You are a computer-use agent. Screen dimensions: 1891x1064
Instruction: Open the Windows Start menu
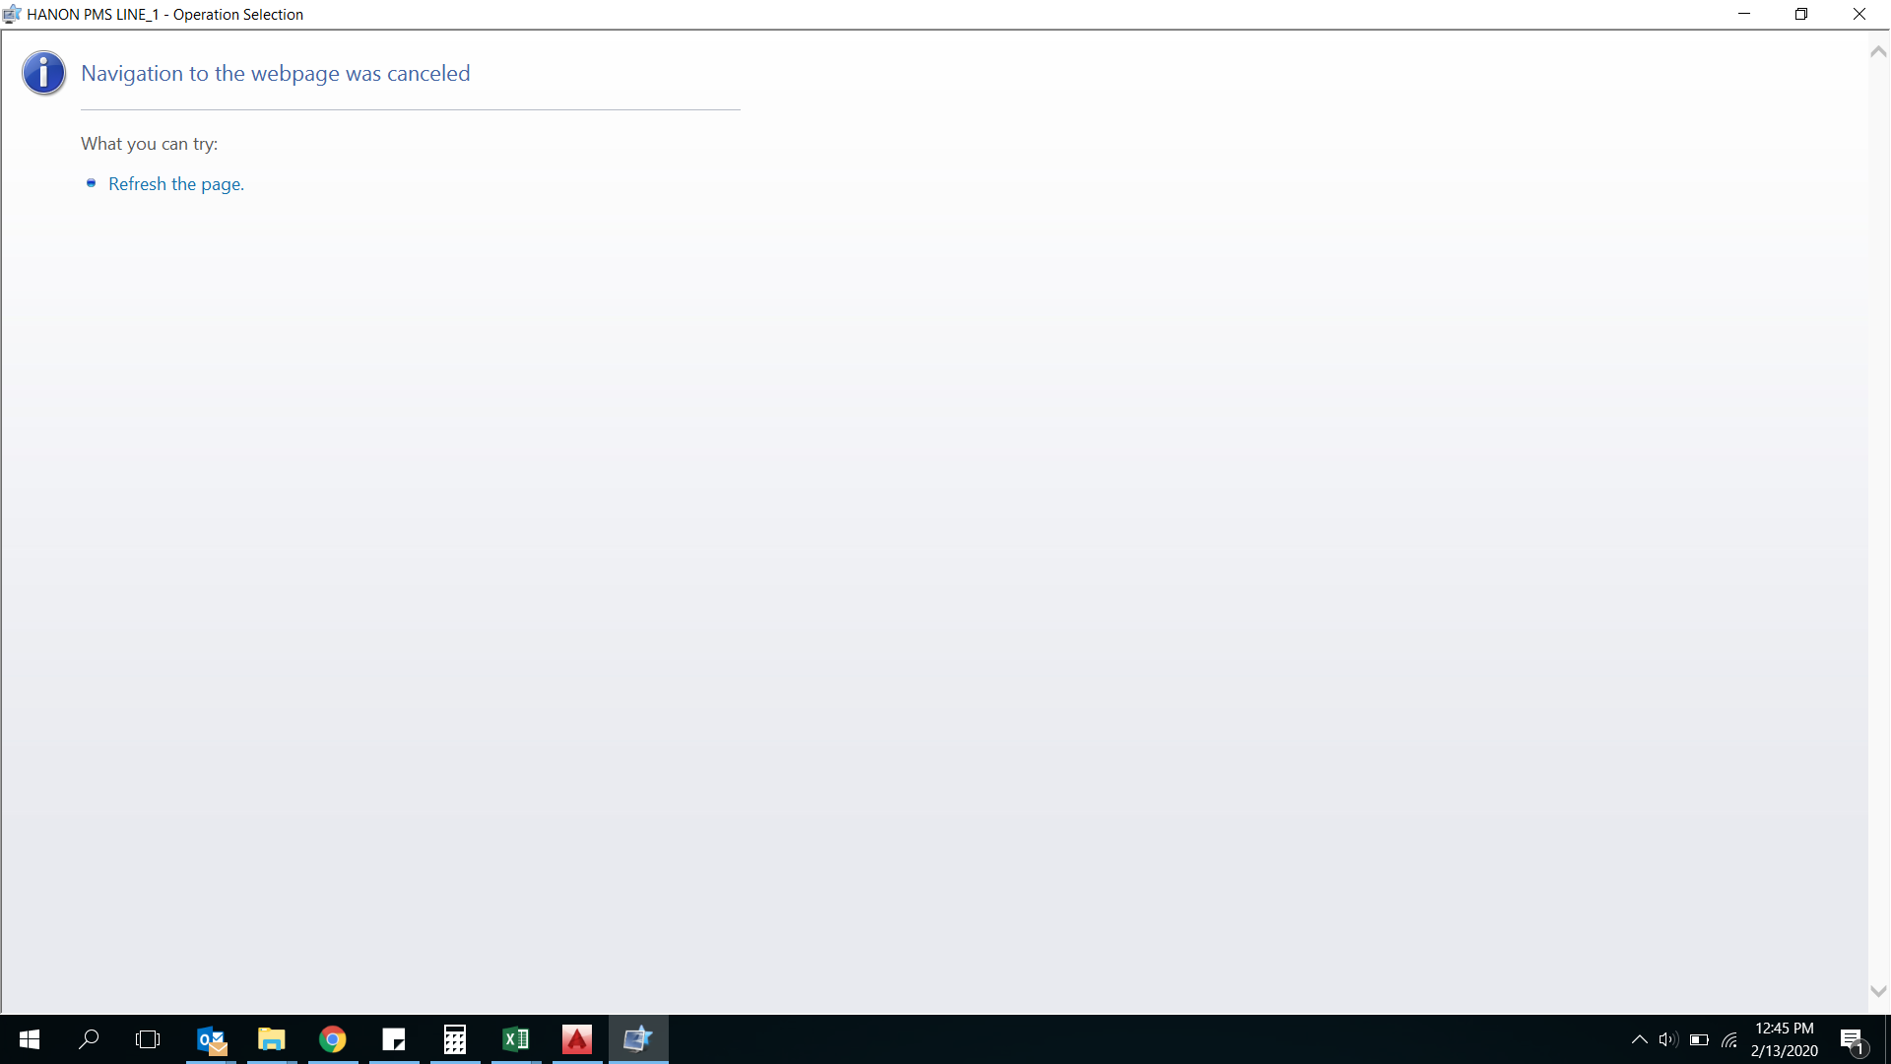click(30, 1039)
